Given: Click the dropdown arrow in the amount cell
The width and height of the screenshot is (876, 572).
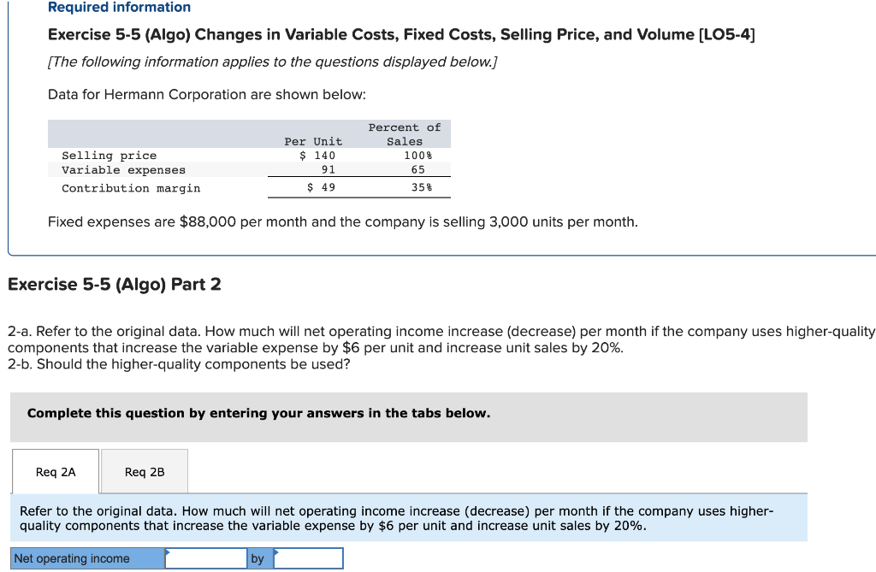Looking at the screenshot, I should pos(169,553).
